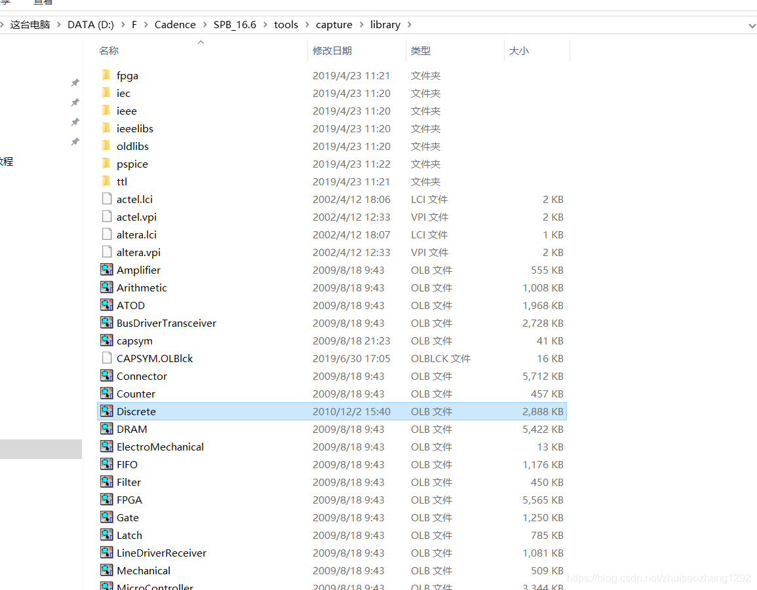Navigate to Cadence in the breadcrumb path

(x=175, y=25)
